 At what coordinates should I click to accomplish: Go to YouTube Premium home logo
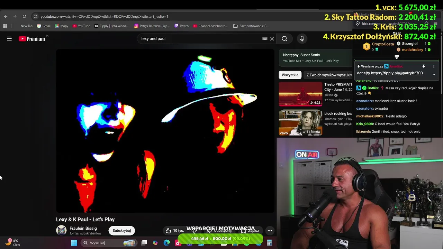[x=32, y=39]
